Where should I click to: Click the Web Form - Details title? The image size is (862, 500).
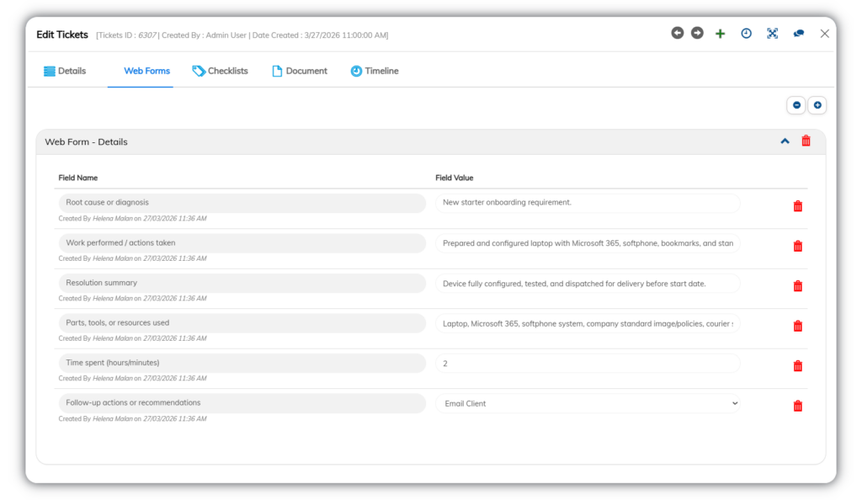click(87, 141)
